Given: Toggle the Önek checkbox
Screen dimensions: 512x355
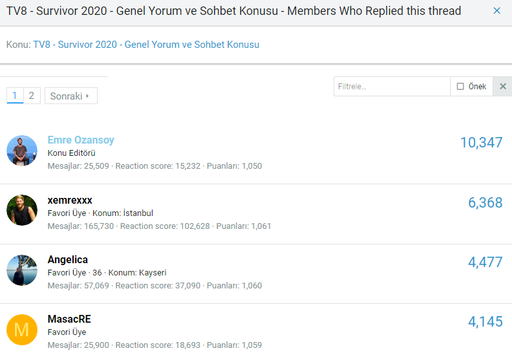Looking at the screenshot, I should 460,87.
